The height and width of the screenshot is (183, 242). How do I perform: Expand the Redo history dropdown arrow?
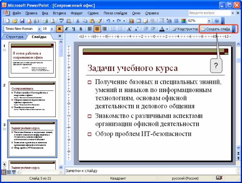click(124, 21)
